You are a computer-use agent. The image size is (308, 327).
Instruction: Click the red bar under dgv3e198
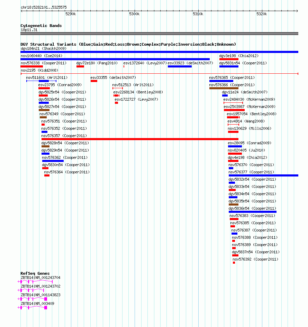coord(229,59)
